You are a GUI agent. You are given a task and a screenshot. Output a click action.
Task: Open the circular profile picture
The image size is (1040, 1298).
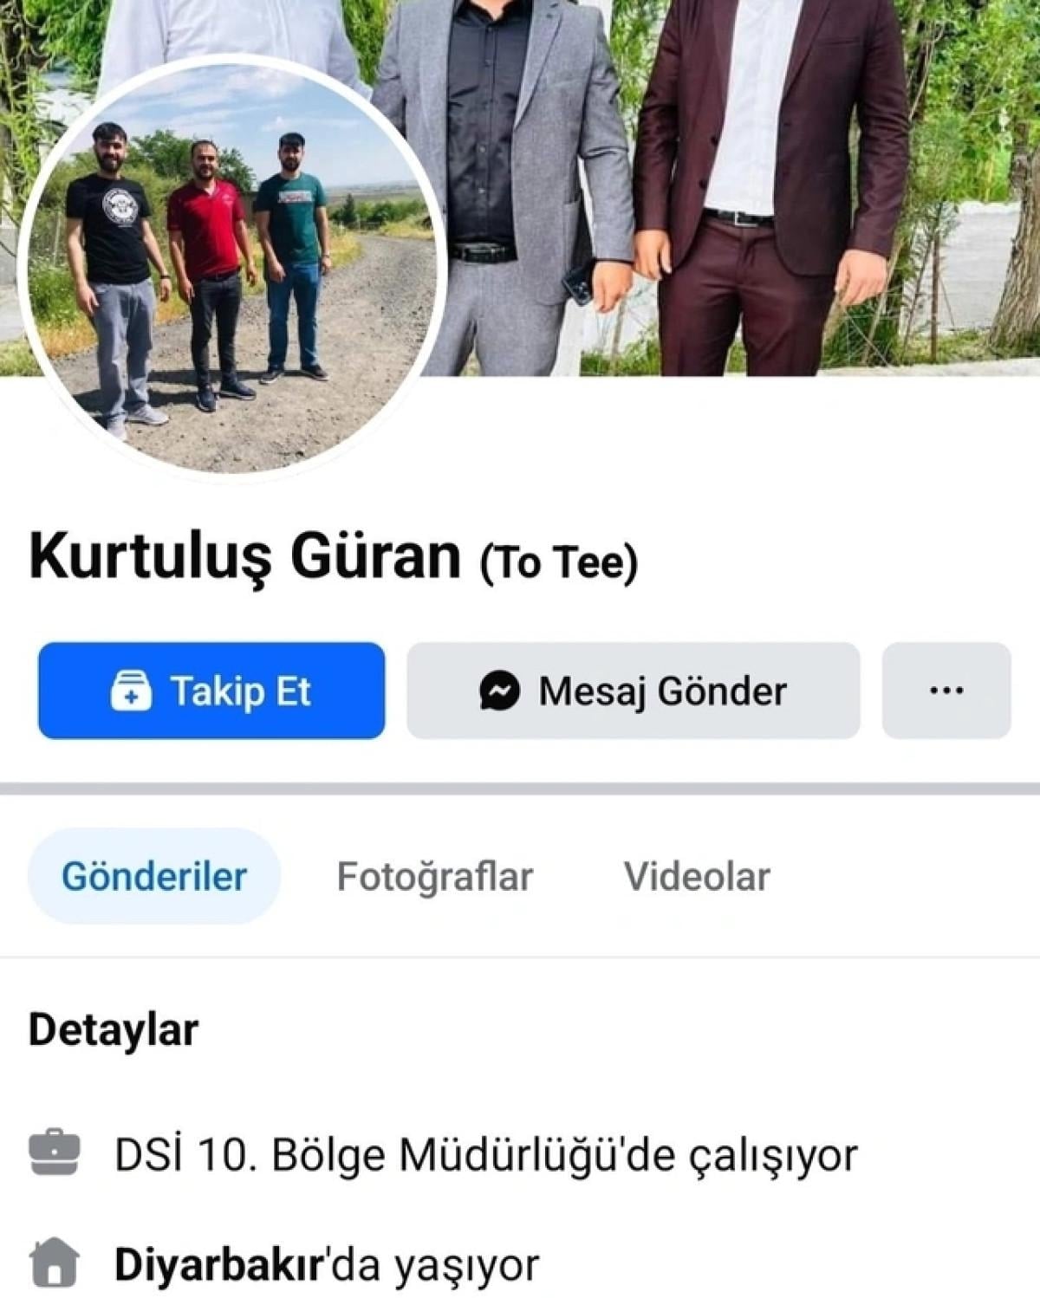[x=232, y=267]
